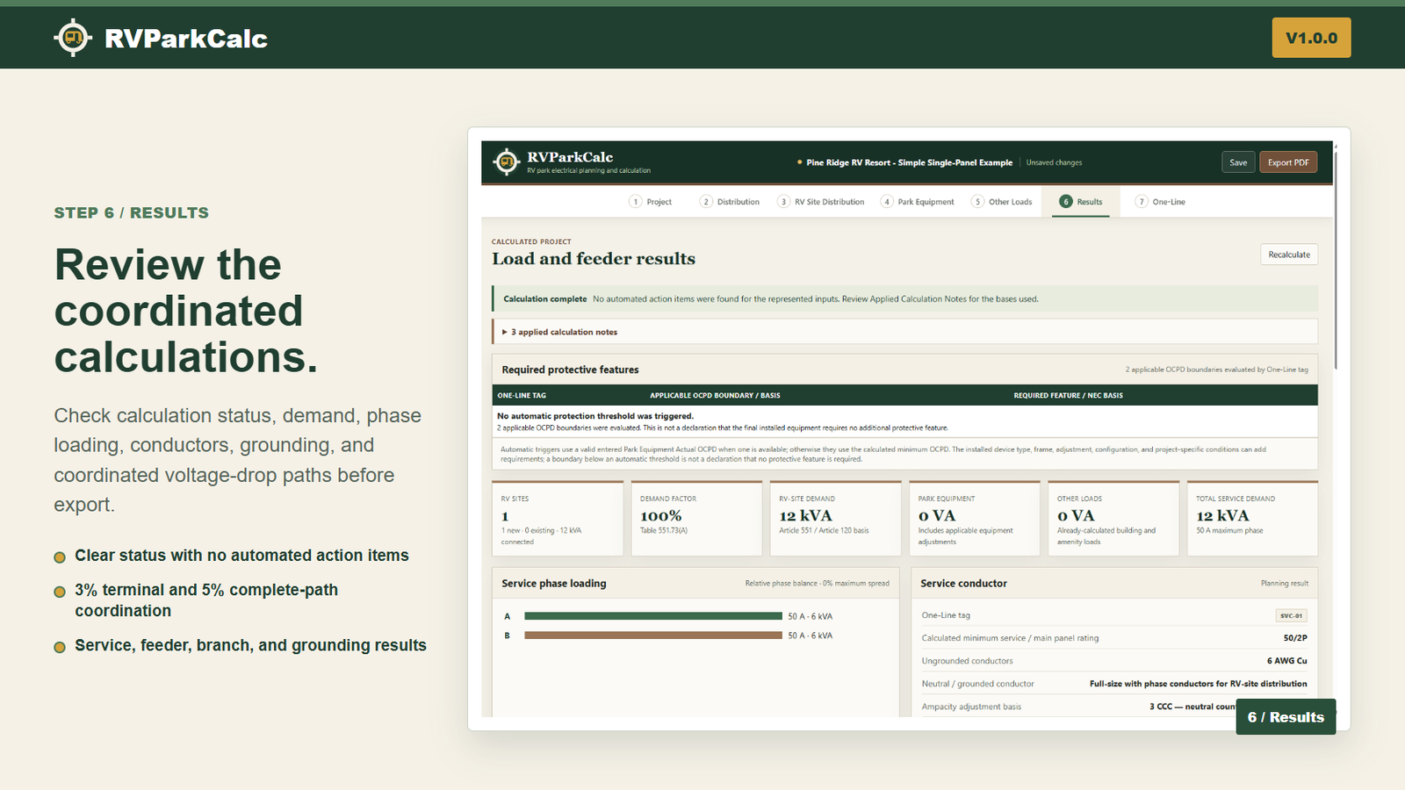1405x790 pixels.
Task: Click the Phase B loading bar
Action: 652,636
